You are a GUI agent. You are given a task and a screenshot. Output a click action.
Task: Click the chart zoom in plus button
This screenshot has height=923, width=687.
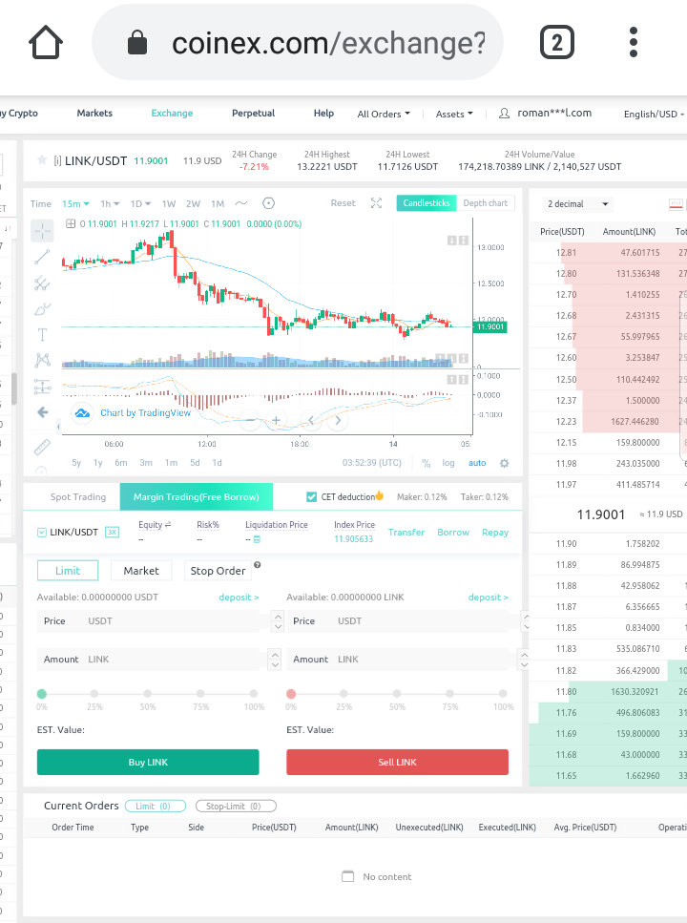(x=276, y=420)
